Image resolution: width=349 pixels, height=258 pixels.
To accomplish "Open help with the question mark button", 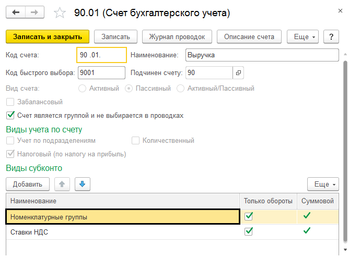I will click(x=331, y=36).
